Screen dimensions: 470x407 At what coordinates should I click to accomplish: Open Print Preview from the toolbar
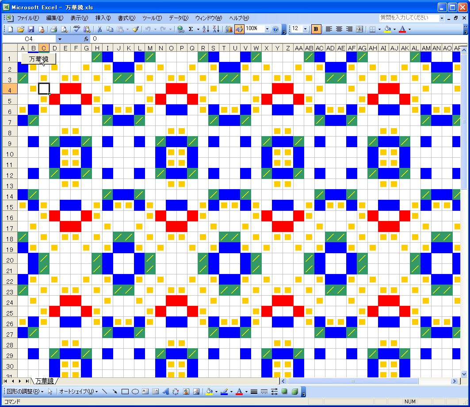(64, 29)
